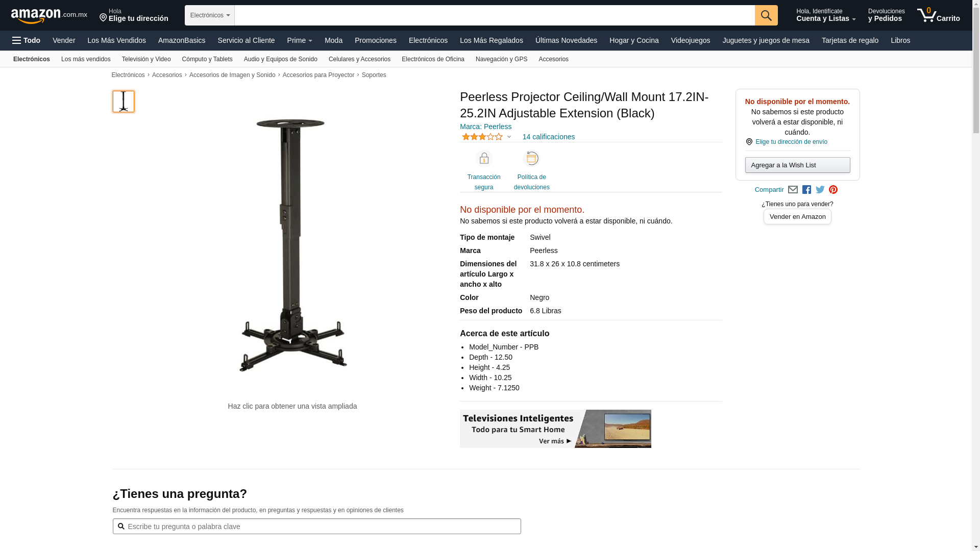Expand the Prime menu in navigation
Screen dimensions: 980x551
300,40
